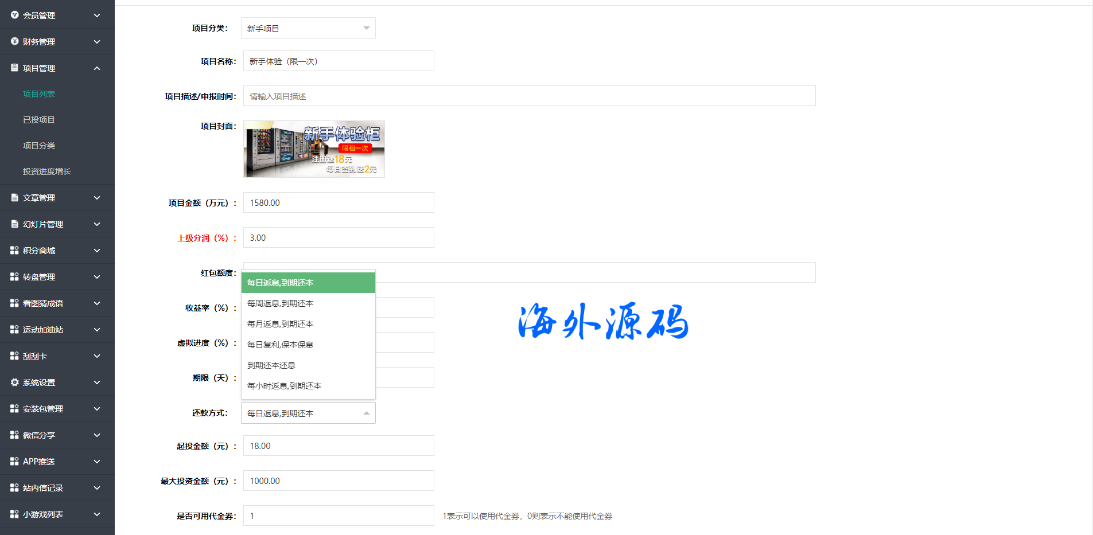Screen dimensions: 1093x535
Task: Click the APP推送 grid icon
Action: click(x=14, y=461)
